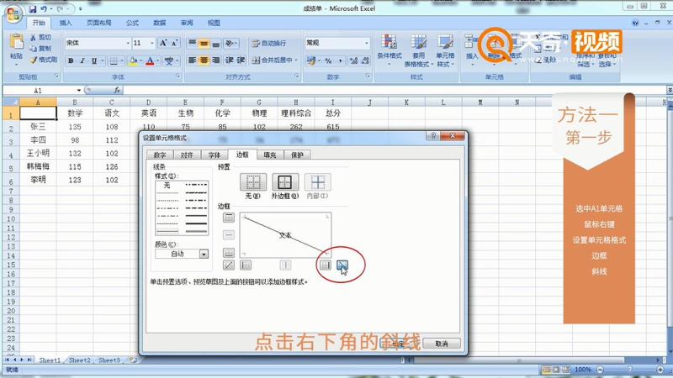The image size is (673, 378).
Task: Toggle the top border button in dialog
Action: tap(229, 218)
